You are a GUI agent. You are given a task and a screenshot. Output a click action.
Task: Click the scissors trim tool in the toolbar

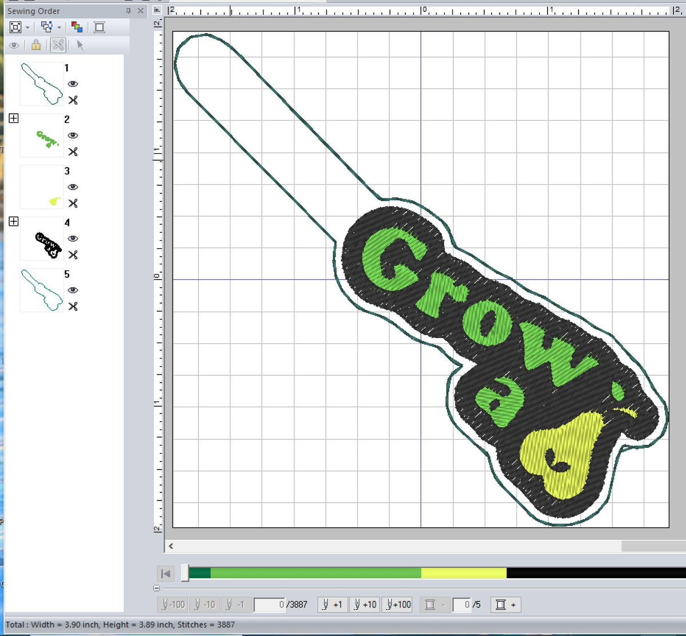58,45
